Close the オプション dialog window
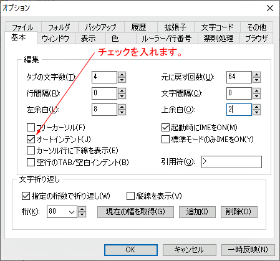The width and height of the screenshot is (280, 261). click(x=270, y=8)
